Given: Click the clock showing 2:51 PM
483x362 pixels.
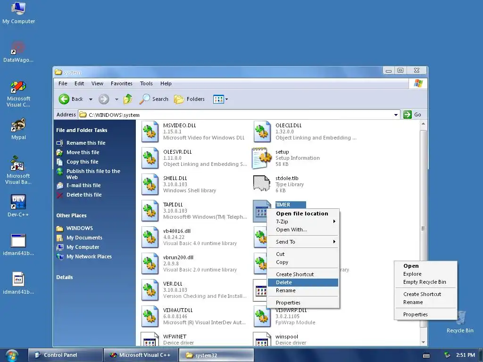Looking at the screenshot, I should [466, 355].
